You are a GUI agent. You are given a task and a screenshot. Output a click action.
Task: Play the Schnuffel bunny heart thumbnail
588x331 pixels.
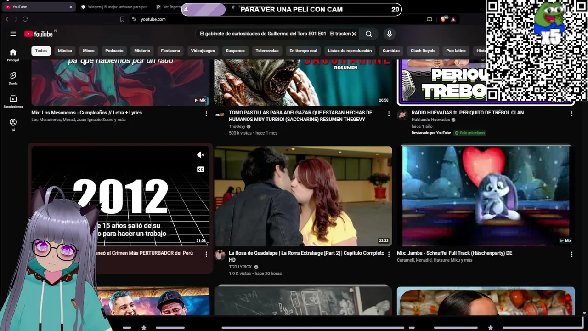[x=486, y=196]
